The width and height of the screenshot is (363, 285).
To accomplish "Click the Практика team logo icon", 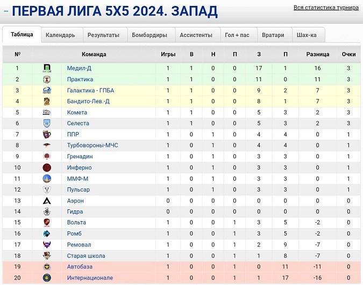I will tap(47, 79).
